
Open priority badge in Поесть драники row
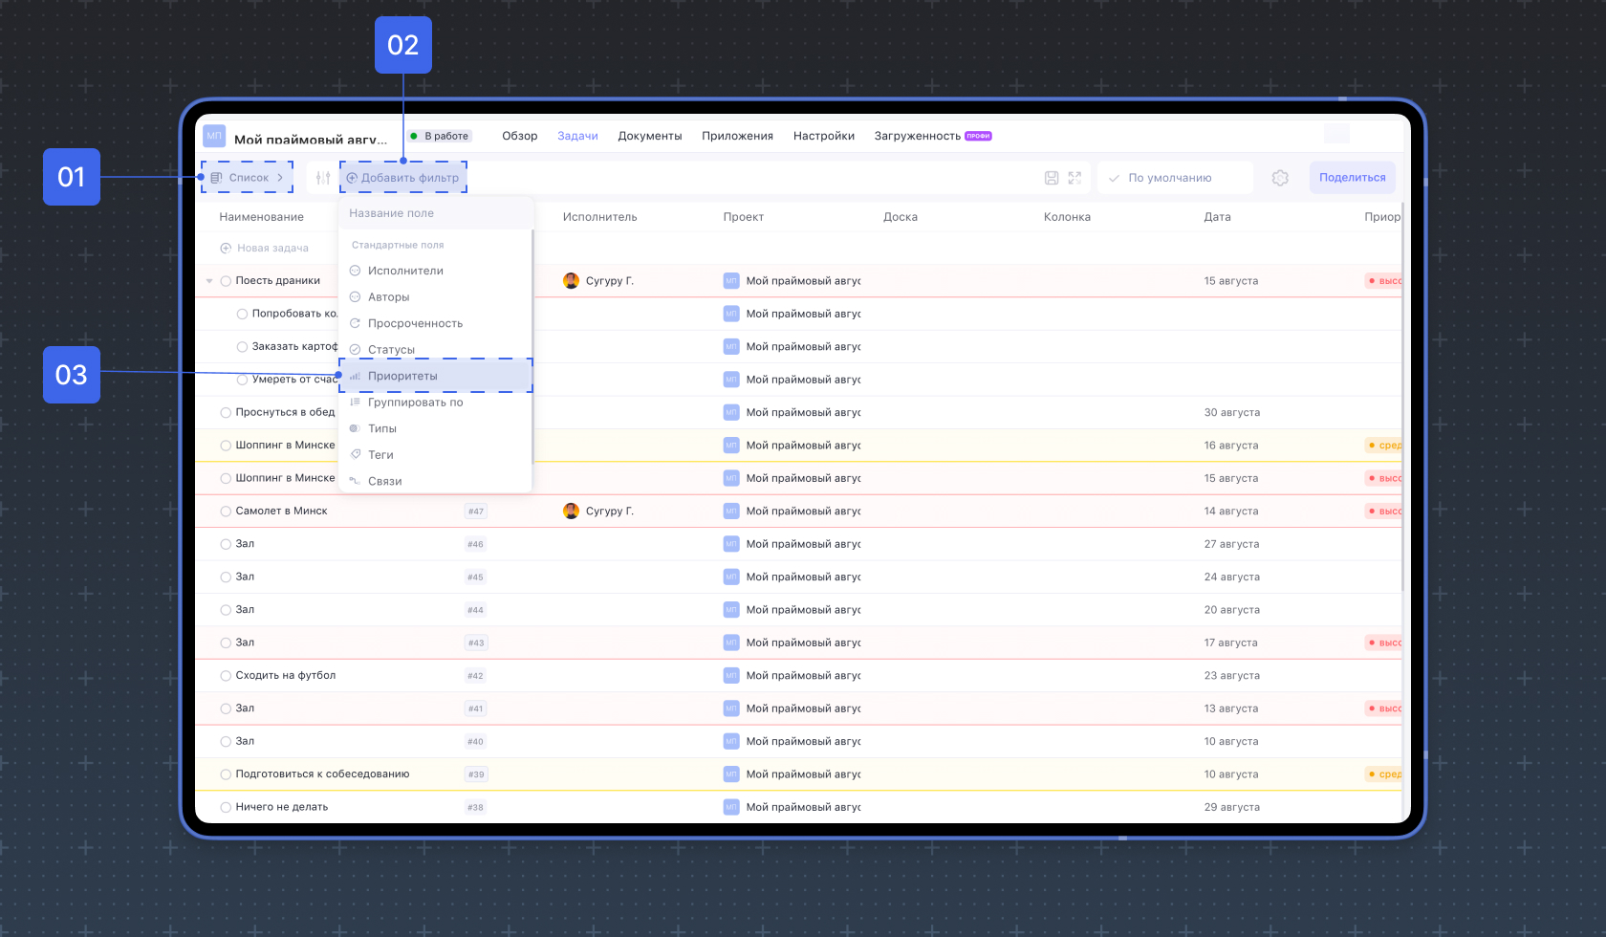pyautogui.click(x=1384, y=281)
